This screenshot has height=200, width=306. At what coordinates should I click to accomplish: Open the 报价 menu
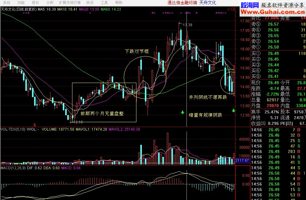point(35,2)
